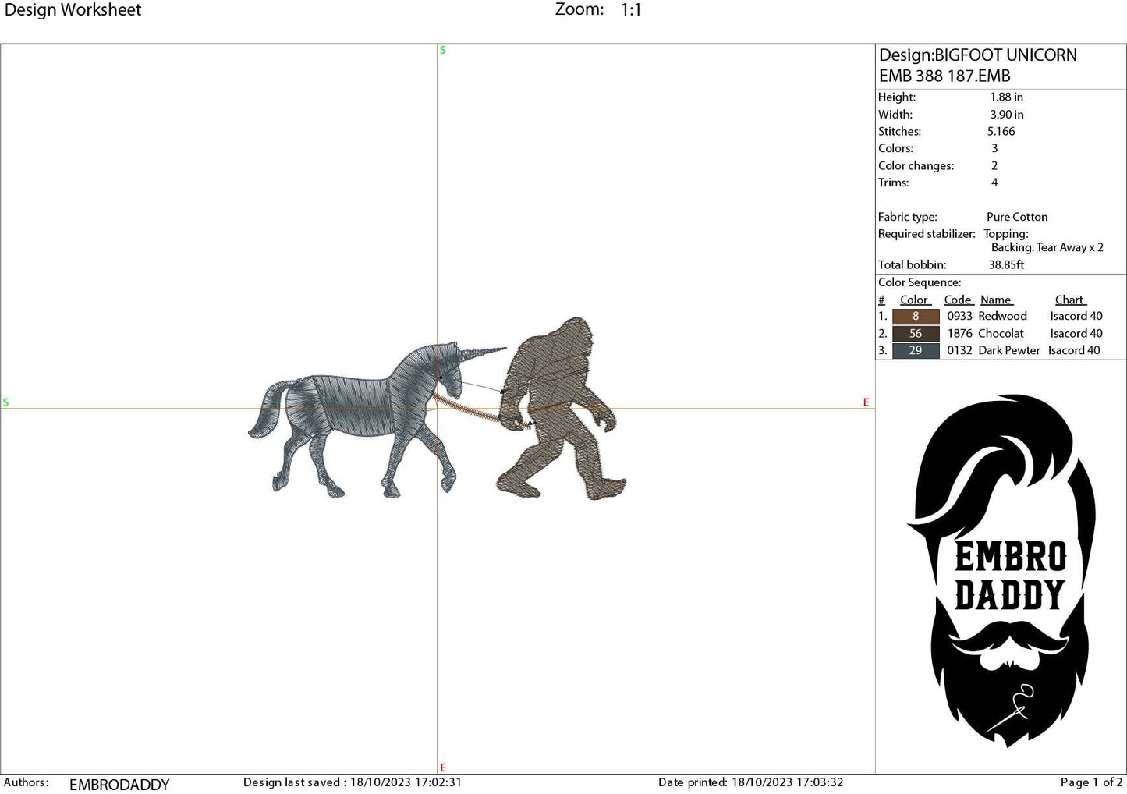Click 'Backing: Tear Away x 2' text
The height and width of the screenshot is (794, 1127).
(1047, 247)
